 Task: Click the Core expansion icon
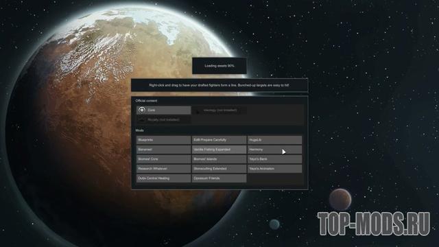[x=142, y=110]
